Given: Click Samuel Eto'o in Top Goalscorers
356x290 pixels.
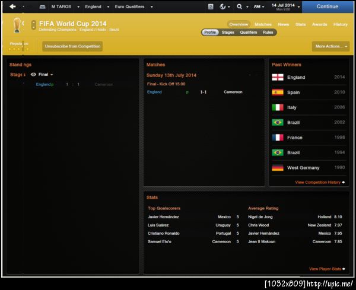Looking at the screenshot, I should [160, 241].
